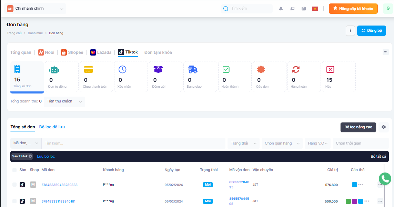Click the Đồng bộ sync button

click(x=371, y=31)
